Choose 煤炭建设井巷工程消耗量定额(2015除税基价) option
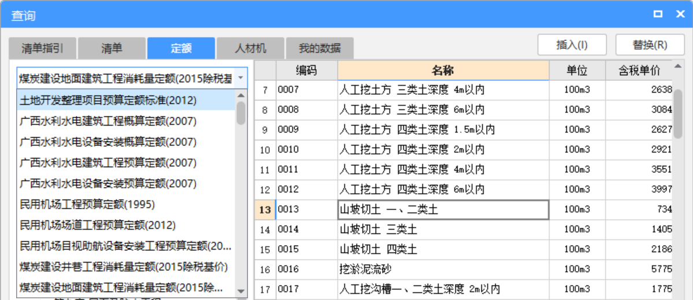Viewport: 693px width, 300px height. coord(124,266)
